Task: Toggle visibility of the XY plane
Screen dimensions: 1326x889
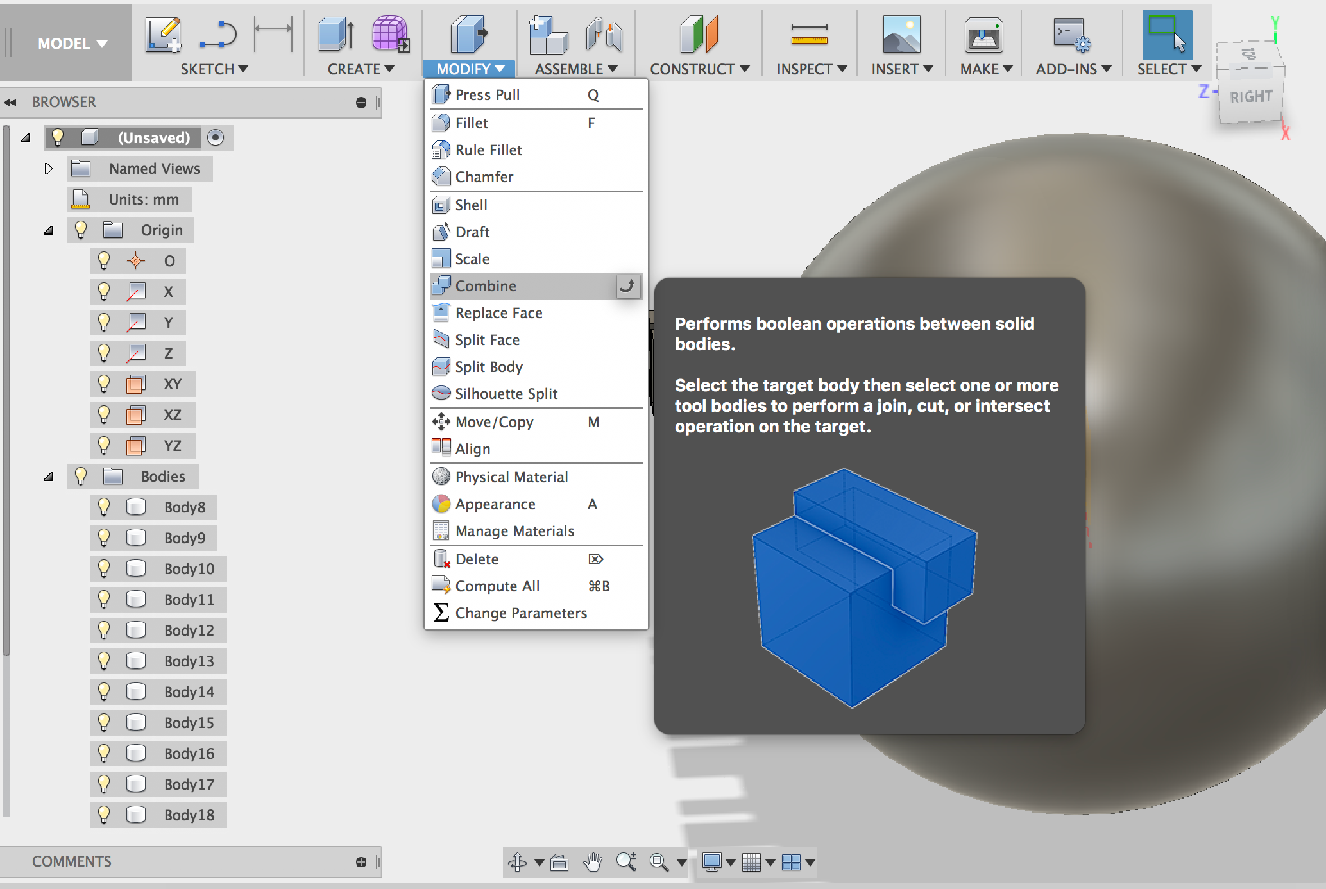Action: [x=104, y=384]
